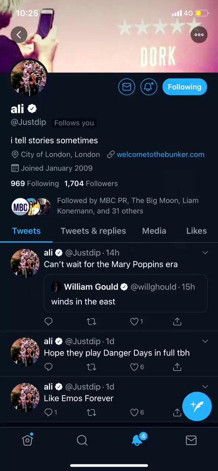Switch to the Media tab
This screenshot has width=218, height=471.
(154, 231)
